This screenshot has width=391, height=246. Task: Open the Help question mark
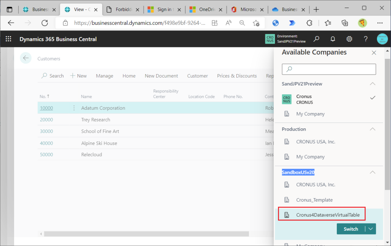[365, 39]
